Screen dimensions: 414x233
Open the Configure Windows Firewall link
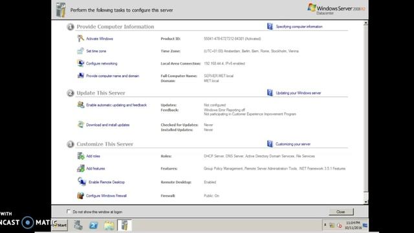point(106,195)
